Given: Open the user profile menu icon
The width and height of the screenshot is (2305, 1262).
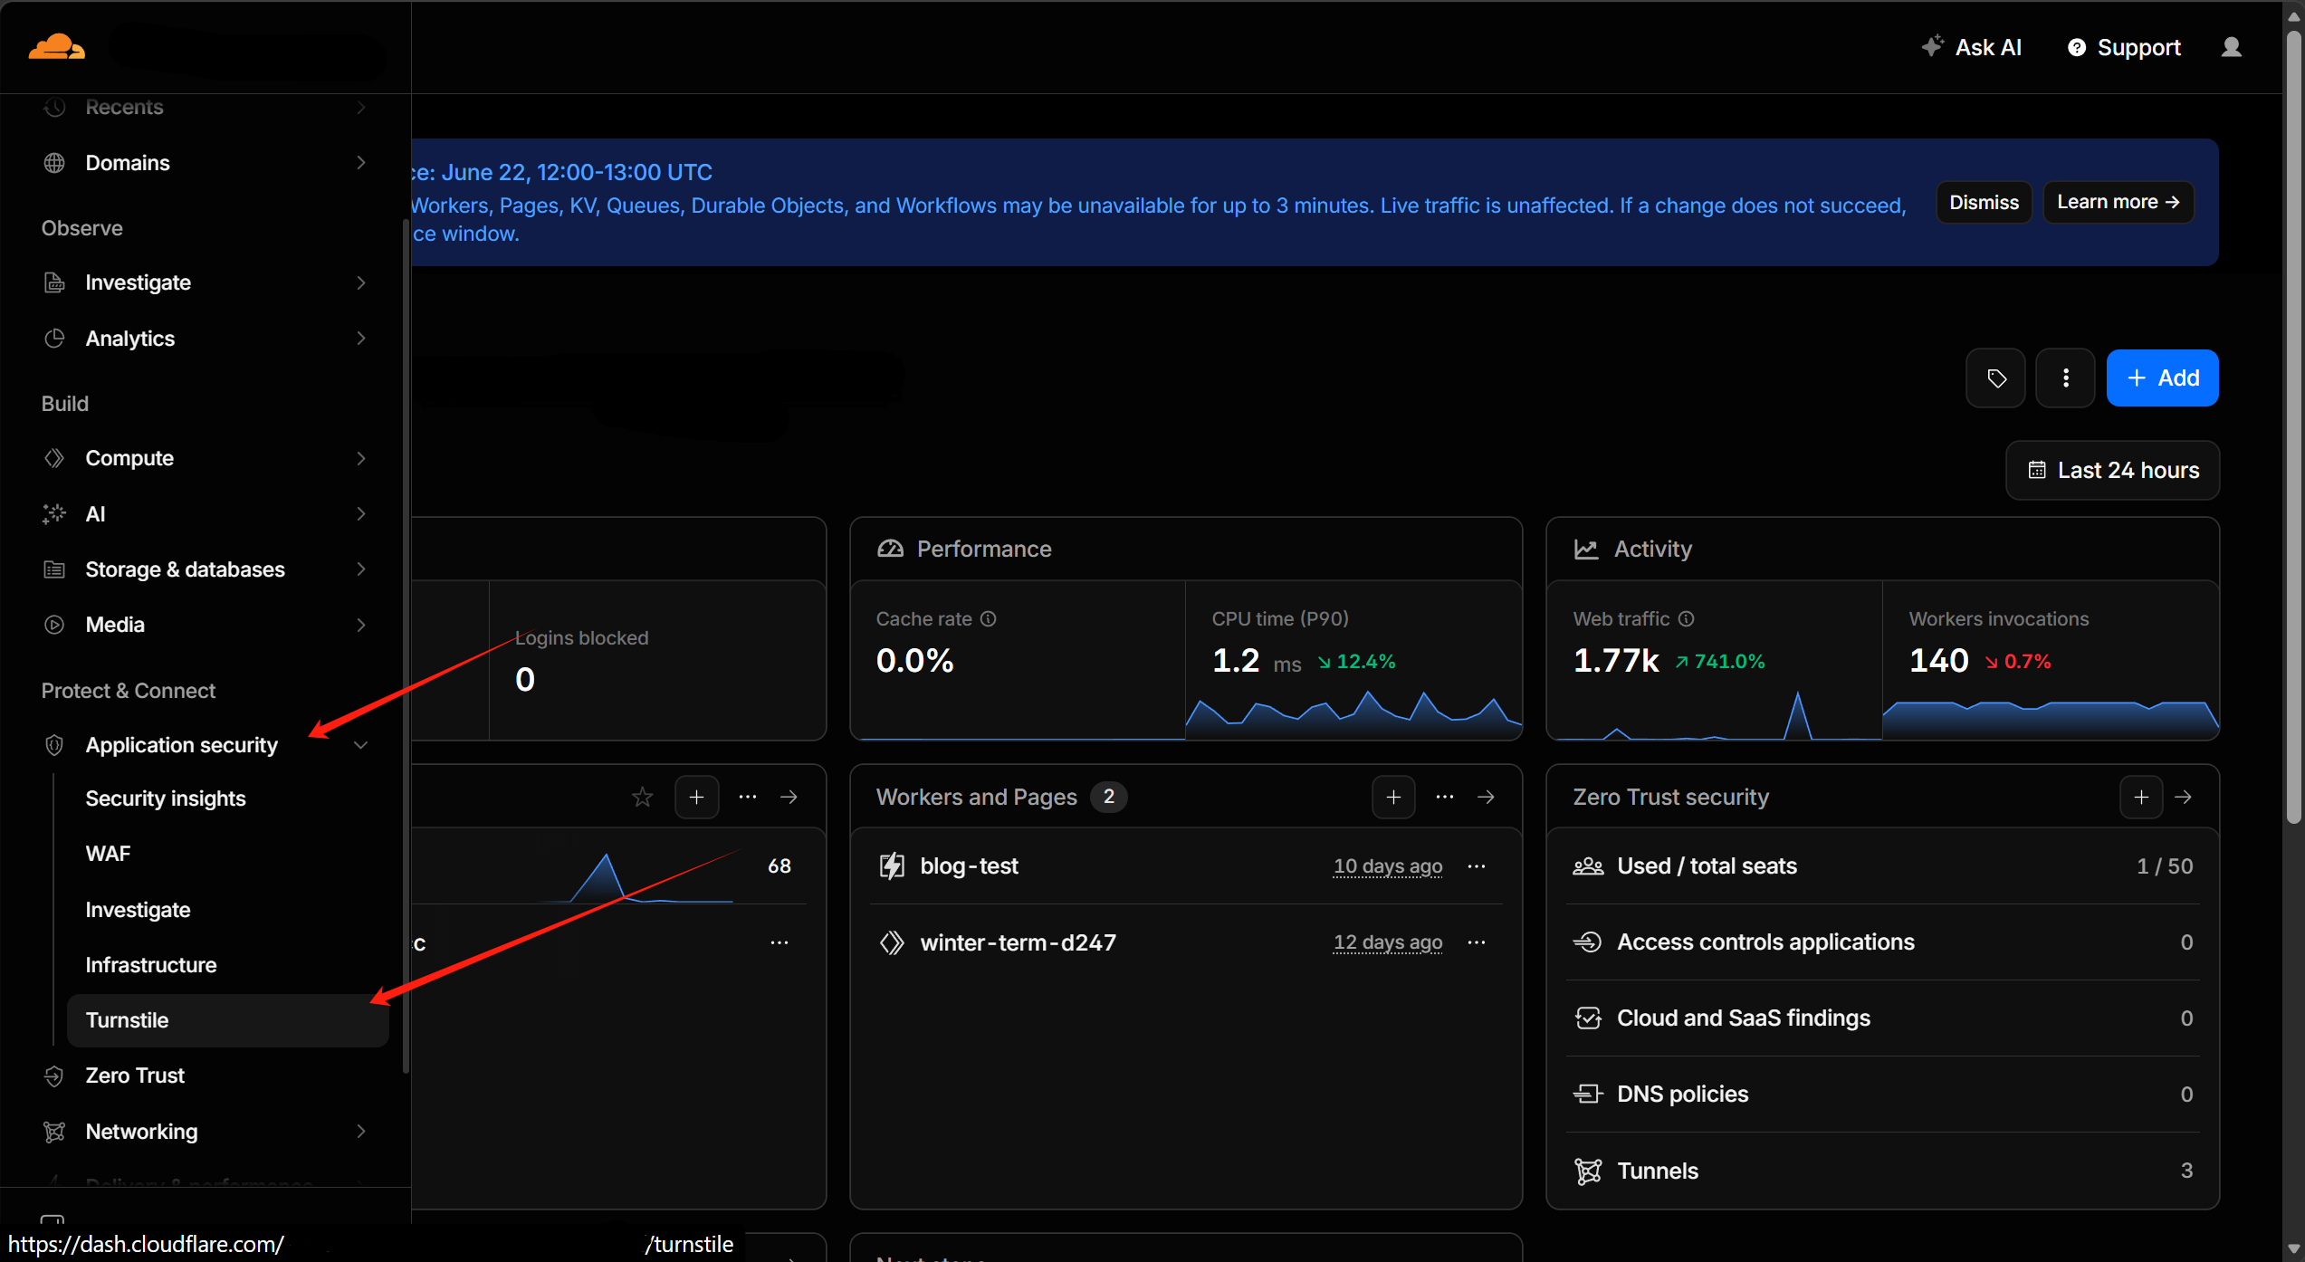Looking at the screenshot, I should (2231, 47).
